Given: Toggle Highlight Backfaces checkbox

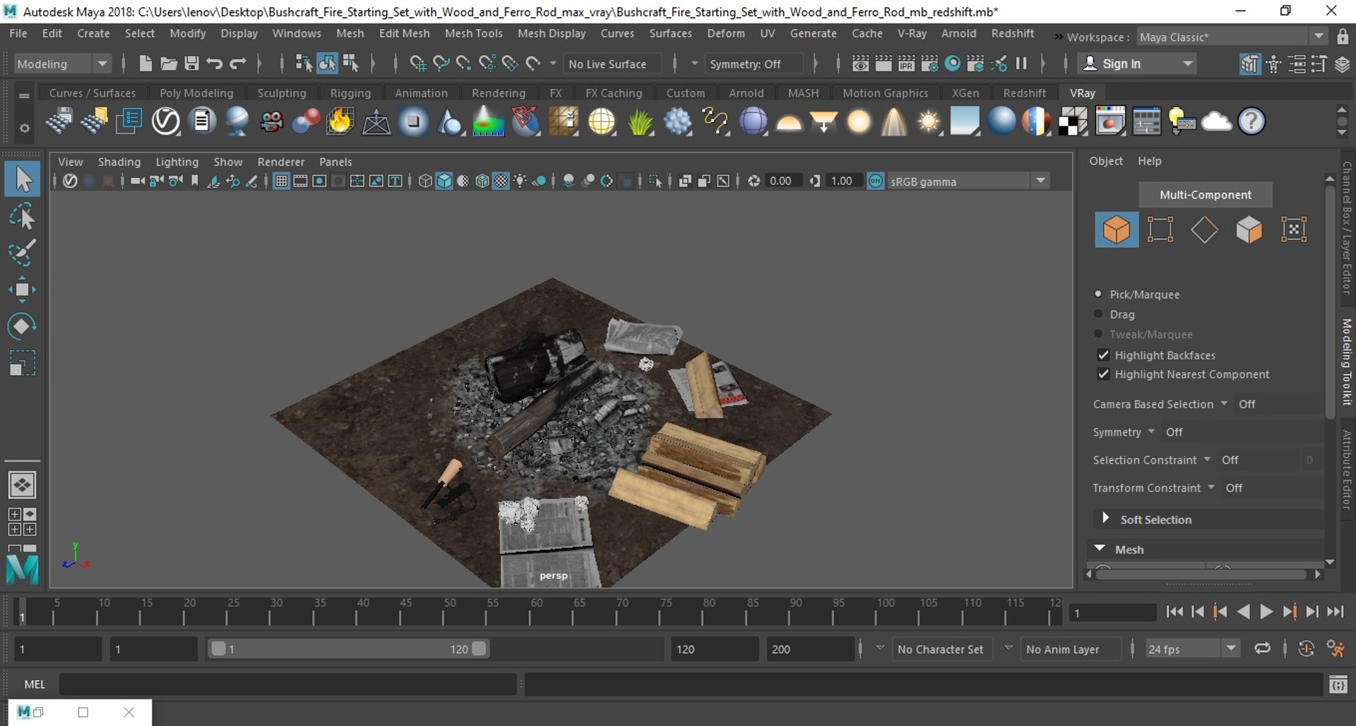Looking at the screenshot, I should 1103,355.
